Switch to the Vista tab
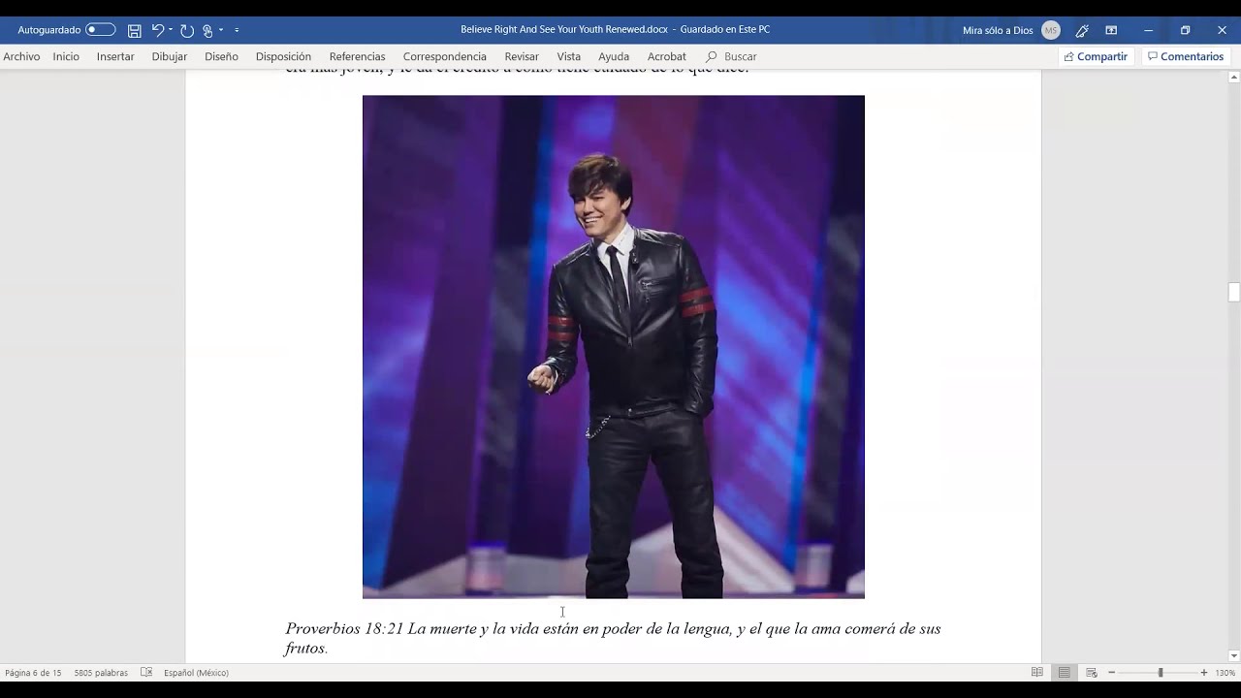 pyautogui.click(x=569, y=56)
